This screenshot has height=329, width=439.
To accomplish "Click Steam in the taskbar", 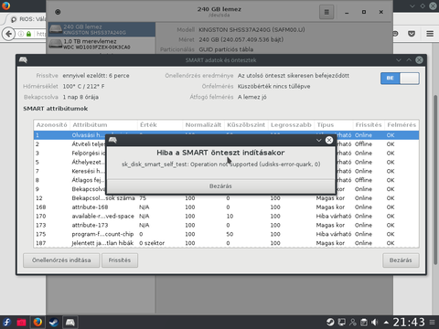I will 54,323.
